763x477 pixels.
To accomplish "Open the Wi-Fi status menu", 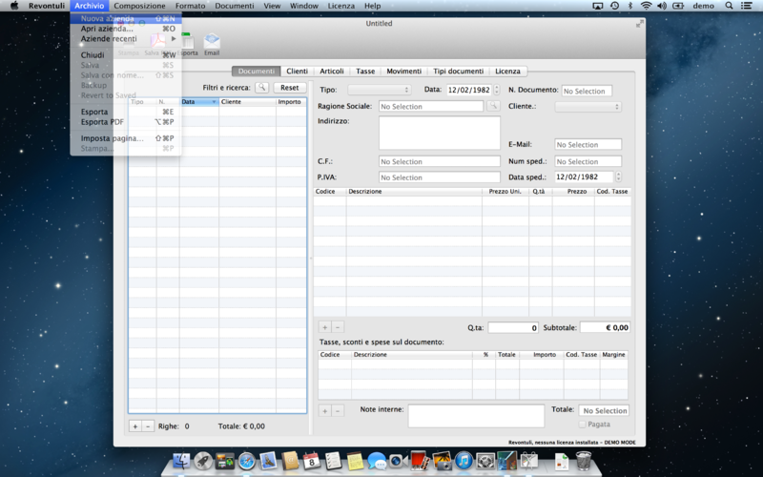I will 646,6.
